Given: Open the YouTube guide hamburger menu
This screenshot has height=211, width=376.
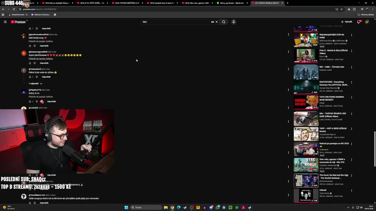Looking at the screenshot, I should (x=5, y=22).
